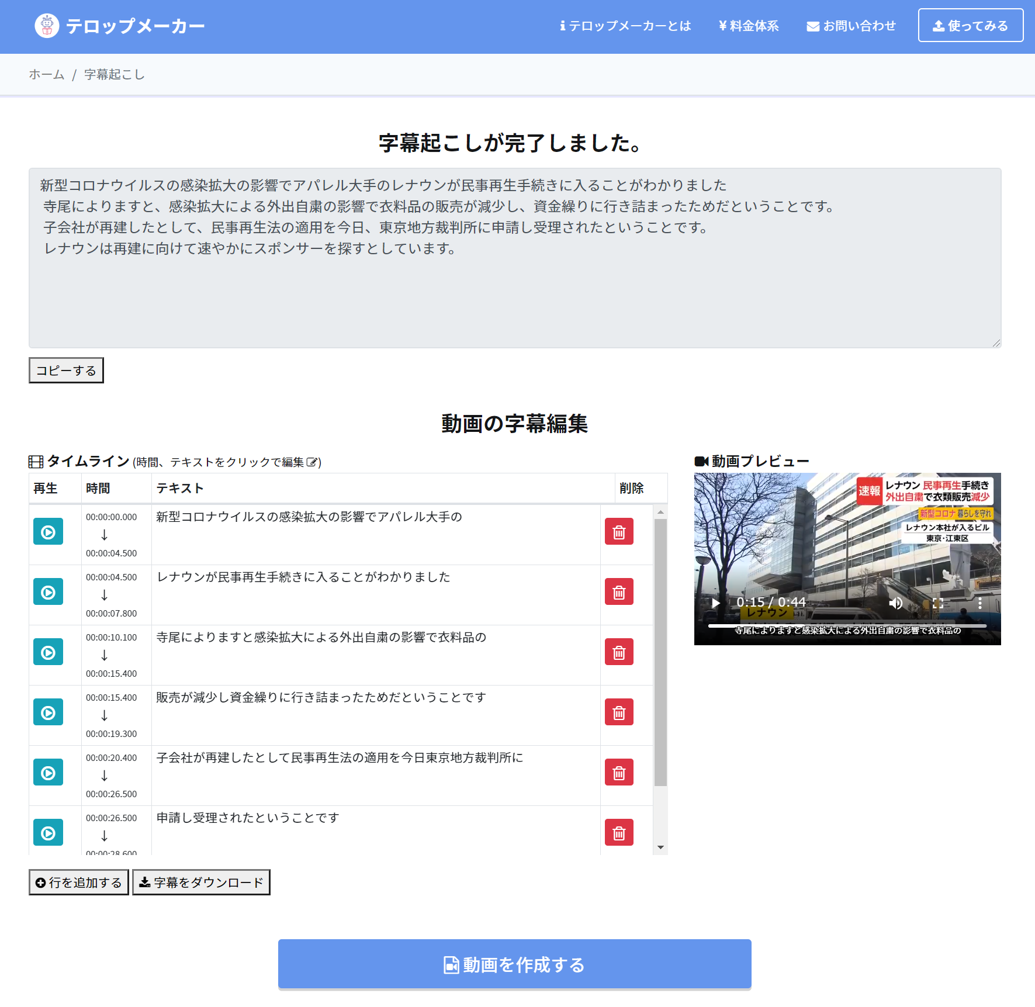This screenshot has width=1035, height=1007.
Task: Download subtitles with 字幕をダウンロード
Action: coord(201,882)
